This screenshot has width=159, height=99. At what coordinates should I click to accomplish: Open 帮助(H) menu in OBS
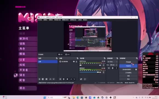coord(85,20)
